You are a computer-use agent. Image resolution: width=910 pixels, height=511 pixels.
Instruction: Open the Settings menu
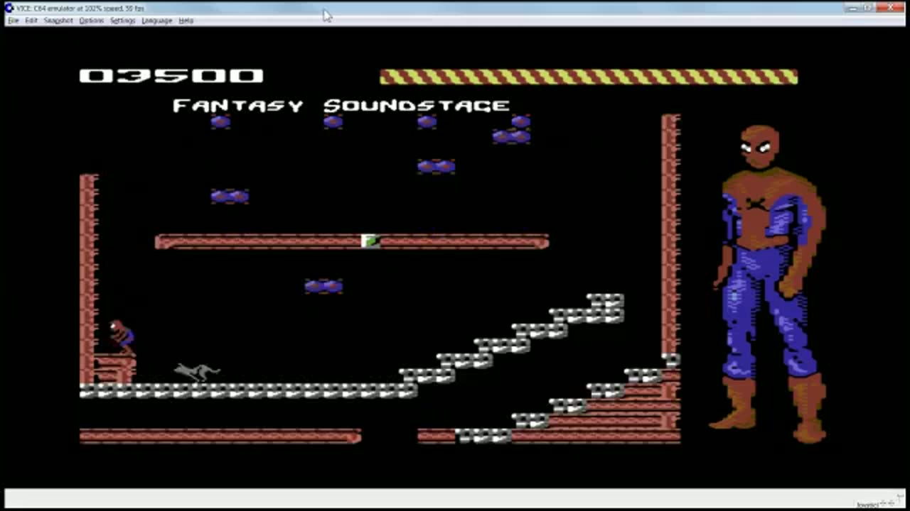[122, 21]
